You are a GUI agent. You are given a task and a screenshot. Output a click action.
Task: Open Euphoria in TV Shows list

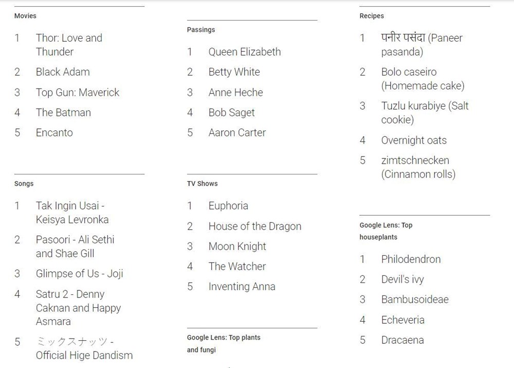(228, 206)
